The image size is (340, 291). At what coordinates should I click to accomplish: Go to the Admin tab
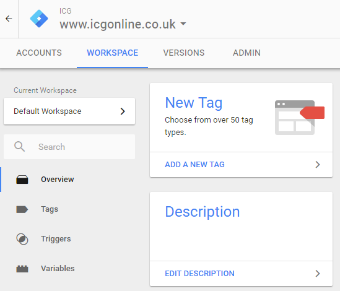tap(246, 53)
